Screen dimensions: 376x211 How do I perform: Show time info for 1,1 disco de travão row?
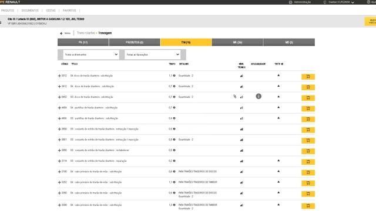(174, 76)
